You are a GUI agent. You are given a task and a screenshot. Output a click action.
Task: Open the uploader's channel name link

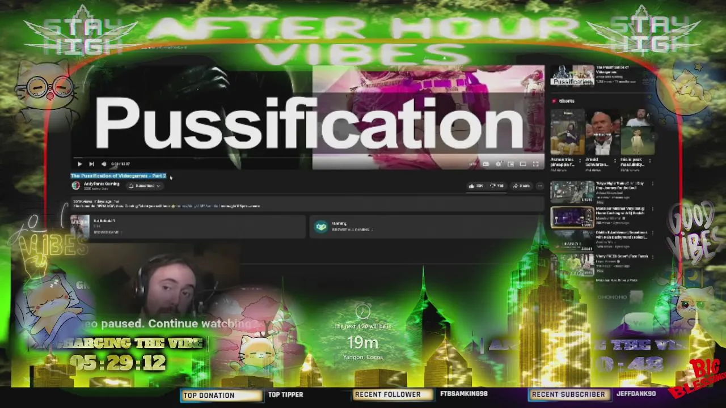pyautogui.click(x=103, y=184)
